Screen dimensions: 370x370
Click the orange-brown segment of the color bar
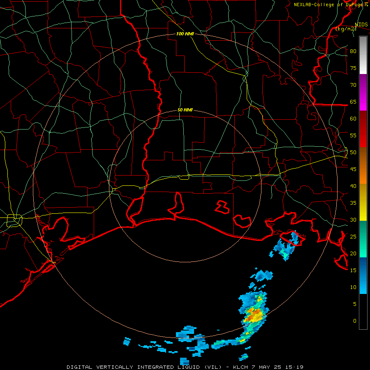click(x=363, y=165)
